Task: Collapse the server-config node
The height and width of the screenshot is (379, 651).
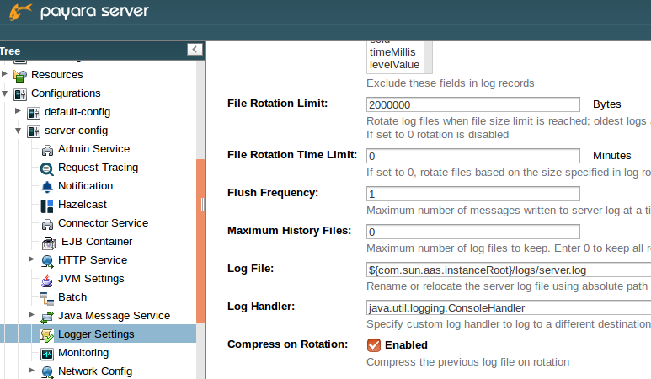Action: [18, 131]
